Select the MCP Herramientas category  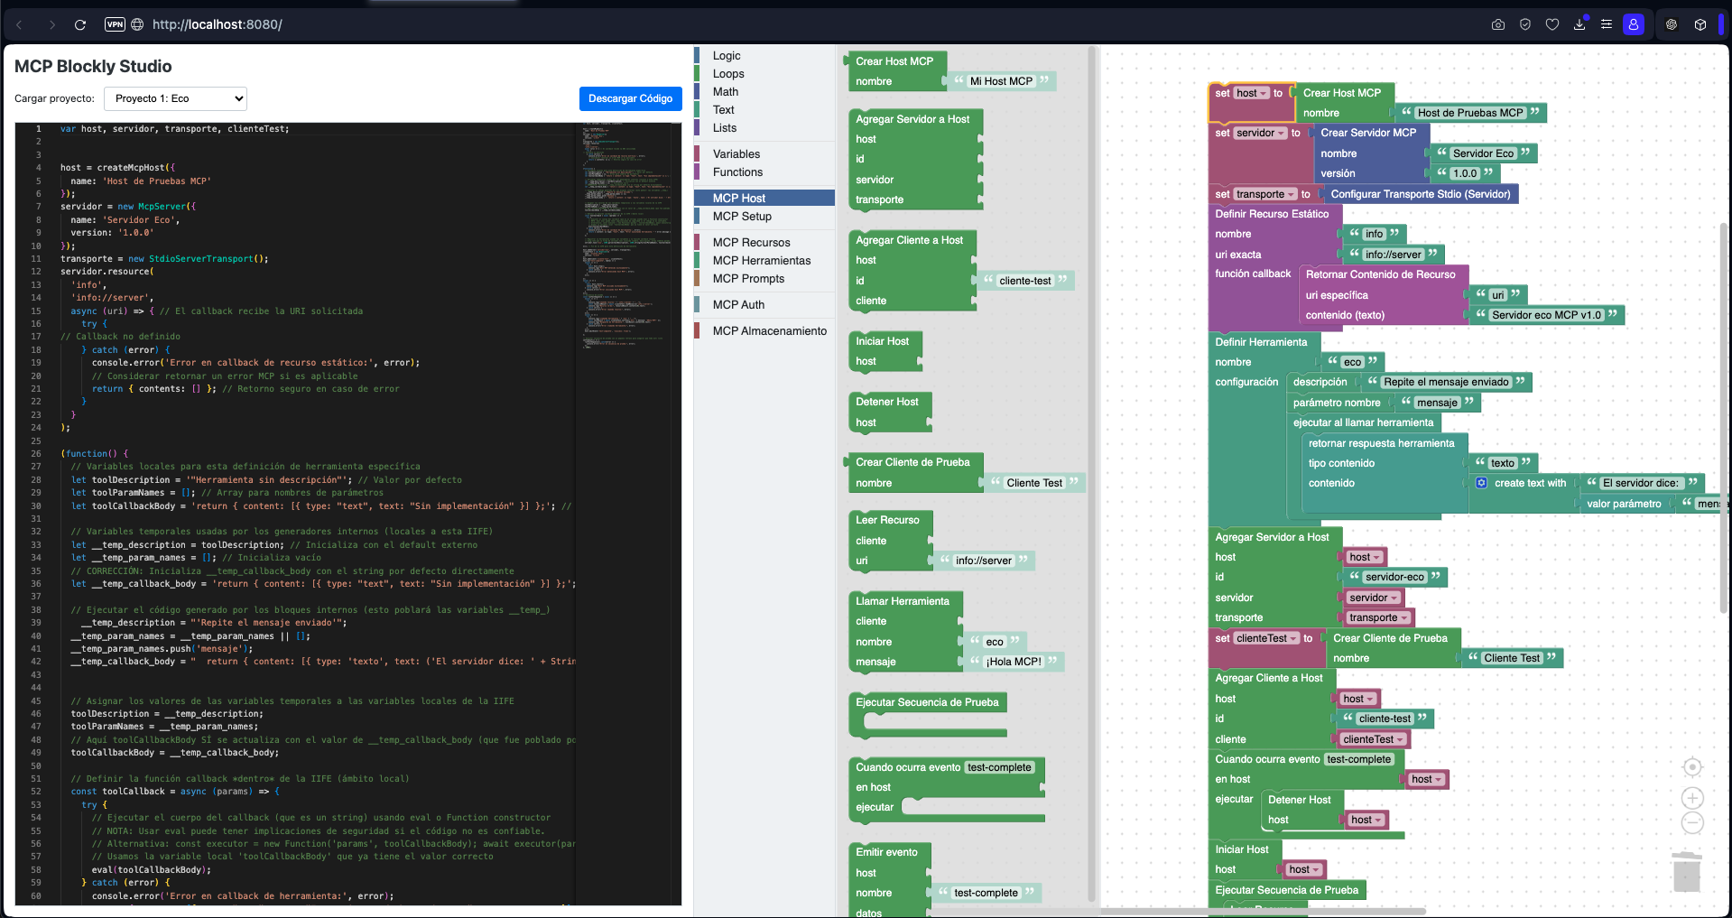coord(763,260)
